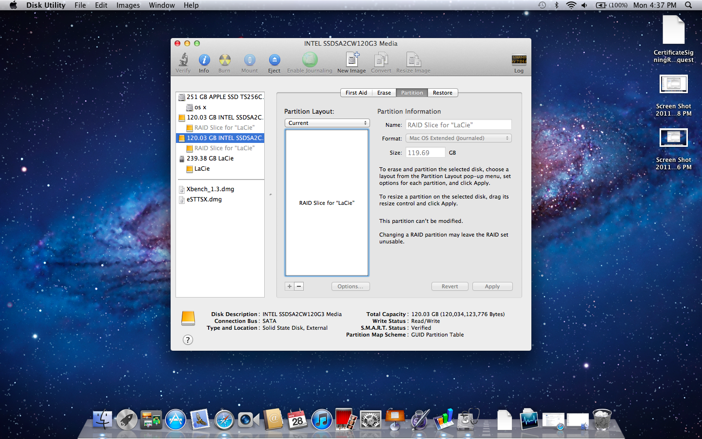The image size is (702, 439).
Task: Select the CertificateSigningRequest desktop file
Action: click(x=674, y=39)
